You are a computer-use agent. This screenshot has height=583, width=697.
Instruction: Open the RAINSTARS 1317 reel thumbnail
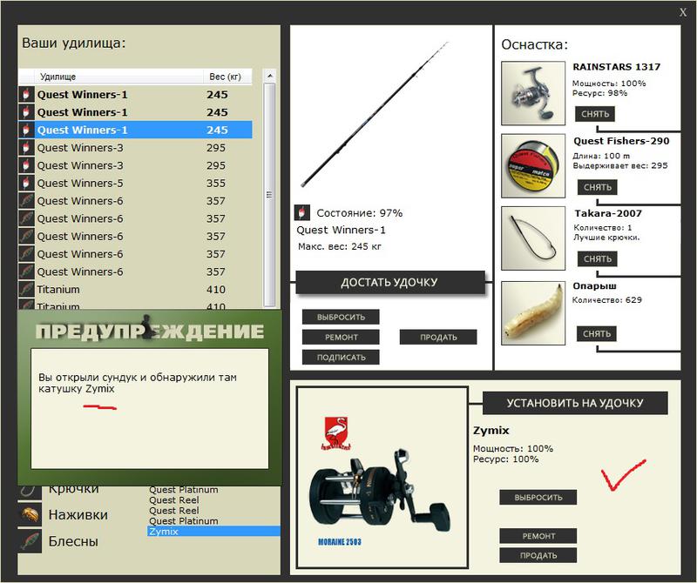[533, 93]
